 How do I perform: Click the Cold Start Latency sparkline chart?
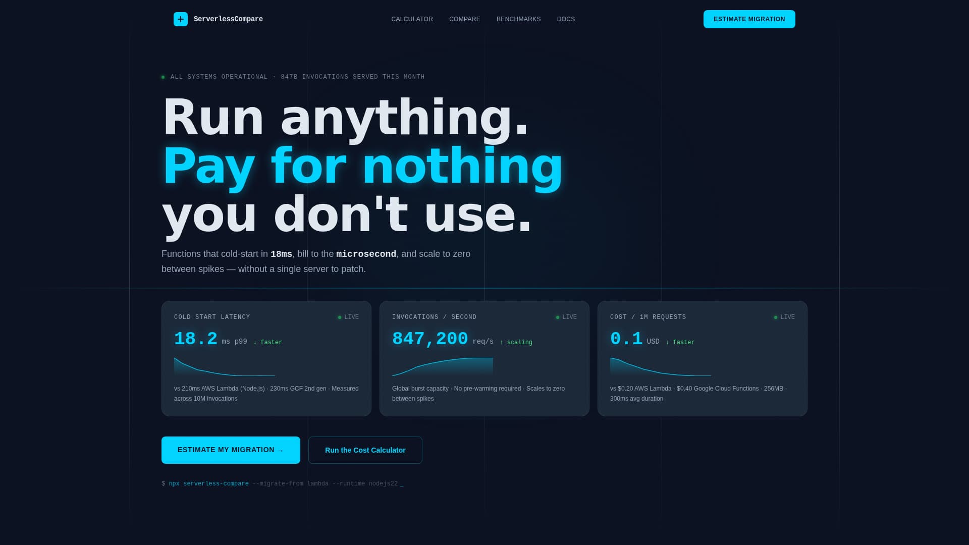225,367
